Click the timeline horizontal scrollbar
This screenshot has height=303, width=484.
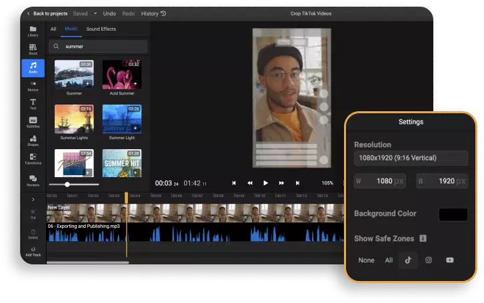(87, 262)
